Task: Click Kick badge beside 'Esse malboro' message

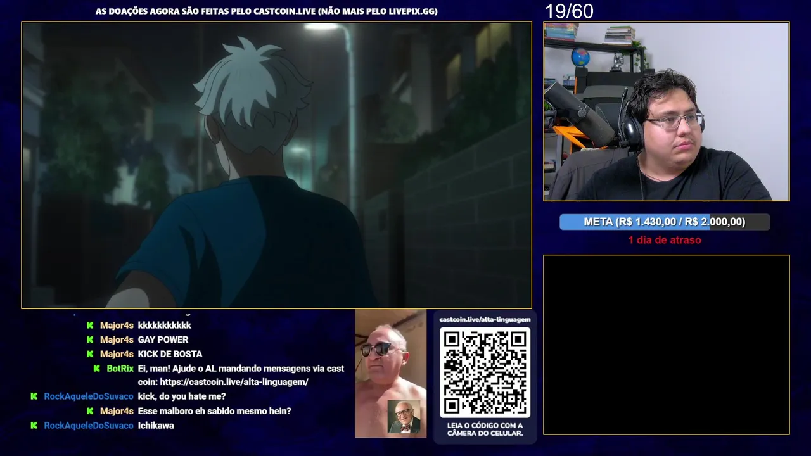Action: (x=90, y=411)
